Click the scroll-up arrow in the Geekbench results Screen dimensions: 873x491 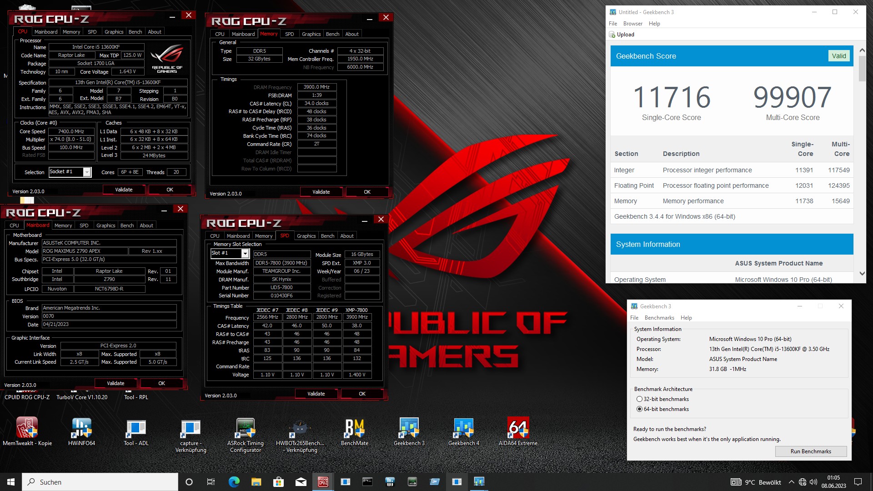(862, 50)
